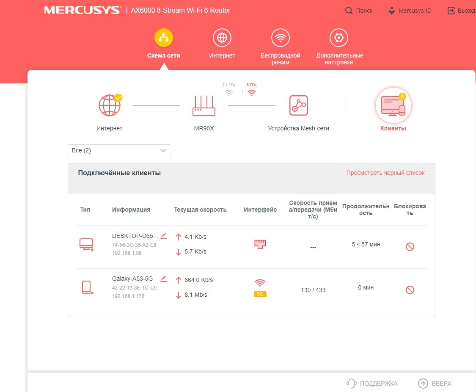Click the 'Текущая скорость' column header
The width and height of the screenshot is (476, 392).
tap(200, 210)
